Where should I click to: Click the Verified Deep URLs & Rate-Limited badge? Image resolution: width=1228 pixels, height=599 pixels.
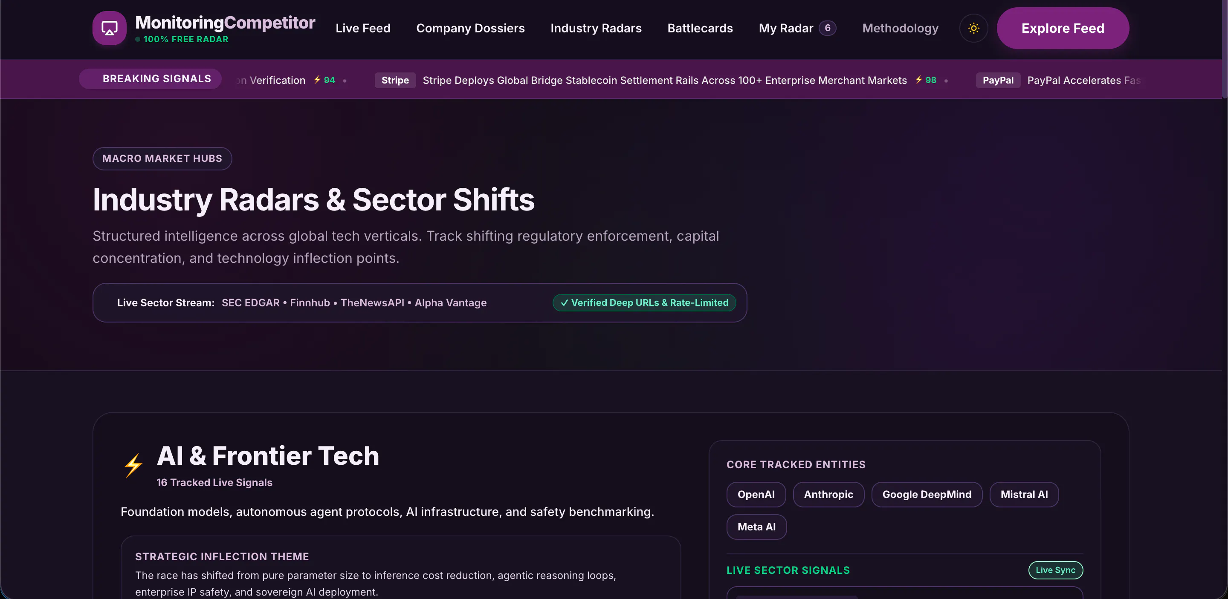click(x=644, y=302)
